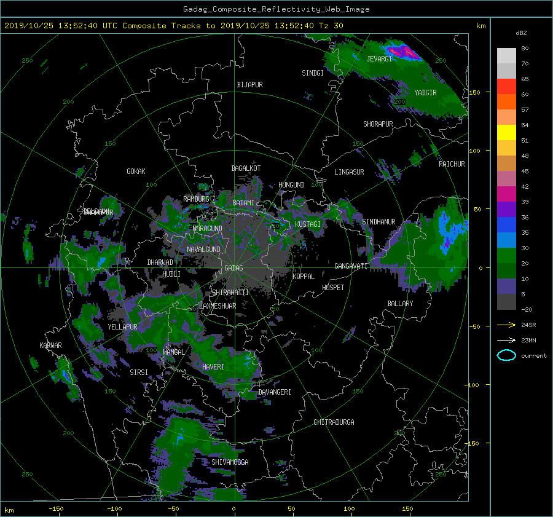Click the bottom-axis -150 km tick label
Viewport: 553px width, 517px height.
tap(56, 509)
